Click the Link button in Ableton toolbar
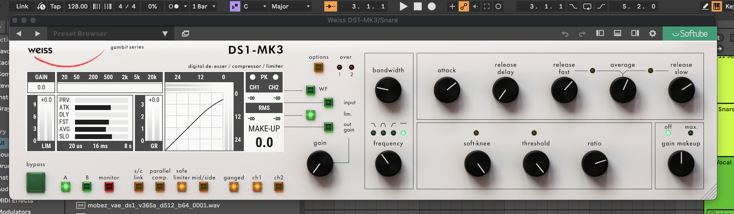This screenshot has height=214, width=734. [x=22, y=6]
